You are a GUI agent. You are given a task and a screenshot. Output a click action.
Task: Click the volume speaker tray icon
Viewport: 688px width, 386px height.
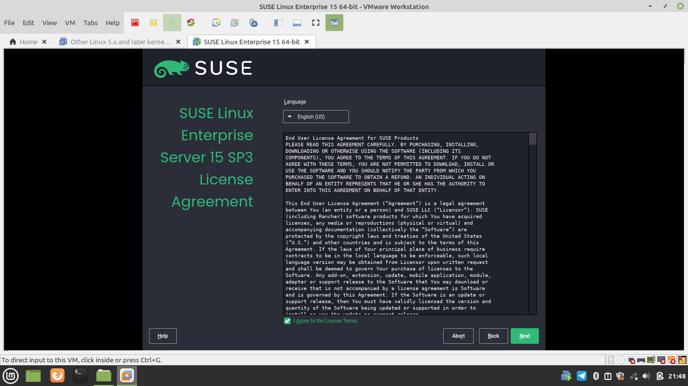point(647,375)
